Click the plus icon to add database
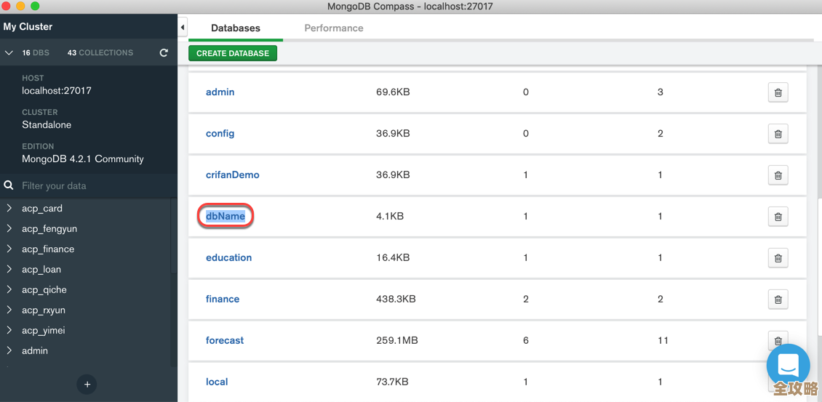Viewport: 822px width, 402px height. coord(87,385)
